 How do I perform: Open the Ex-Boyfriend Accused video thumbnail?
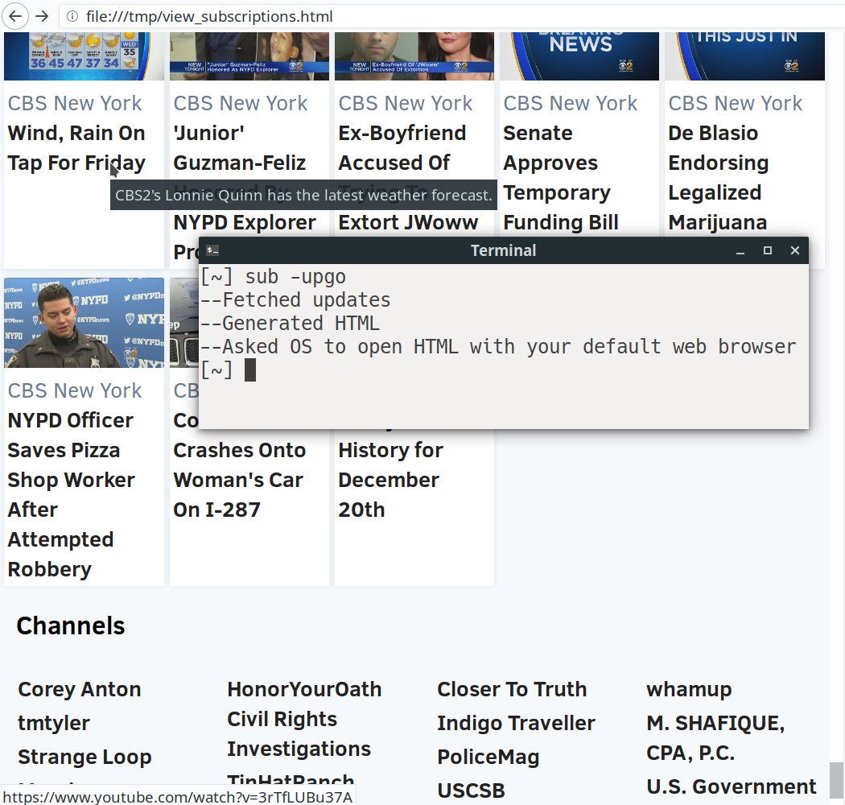[414, 56]
